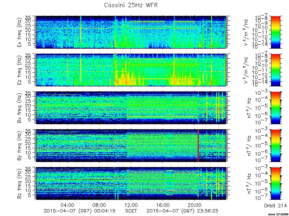This screenshot has width=289, height=216.
Task: Click the Ez panel color bar
Action: (x=275, y=70)
